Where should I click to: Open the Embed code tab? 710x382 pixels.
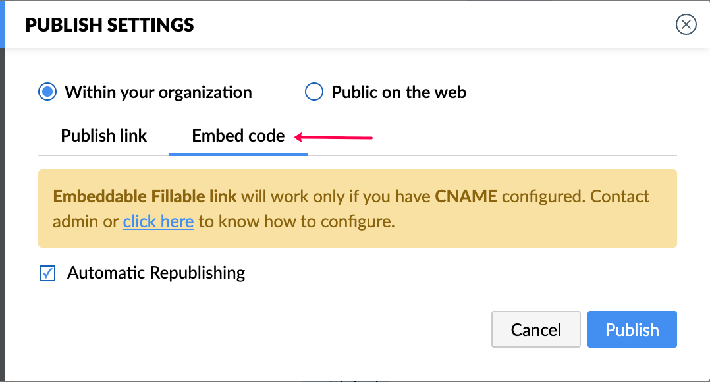[238, 136]
